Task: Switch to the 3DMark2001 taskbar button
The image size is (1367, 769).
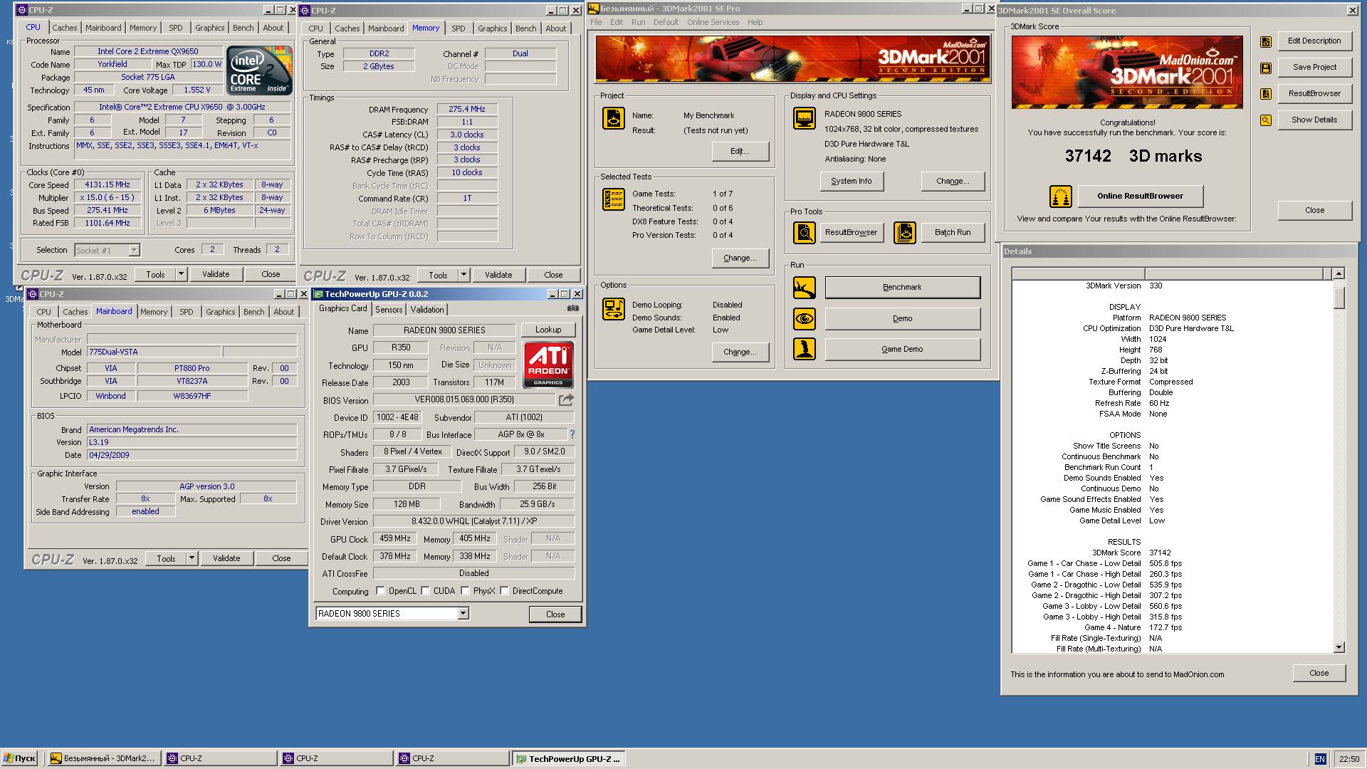Action: tap(103, 758)
